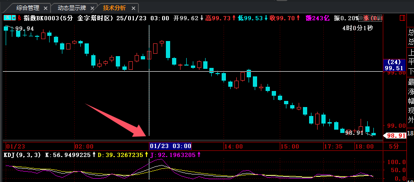Image resolution: width=414 pixels, height=182 pixels.
Task: Click the 上 label in right side panel
Action: 411,53
